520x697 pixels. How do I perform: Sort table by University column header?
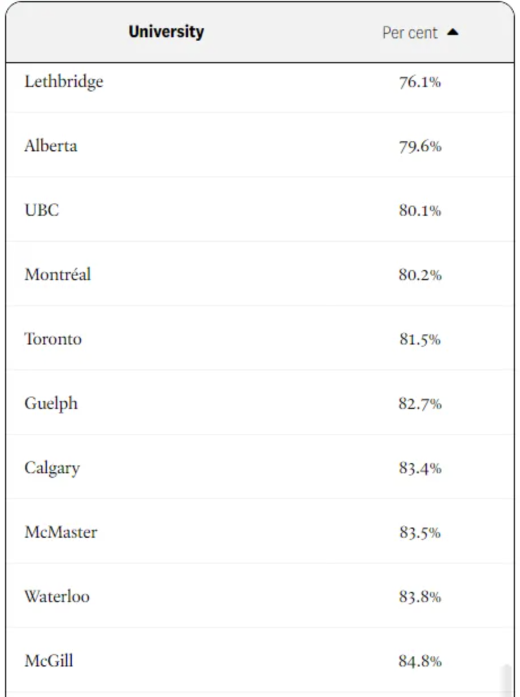[x=166, y=32]
